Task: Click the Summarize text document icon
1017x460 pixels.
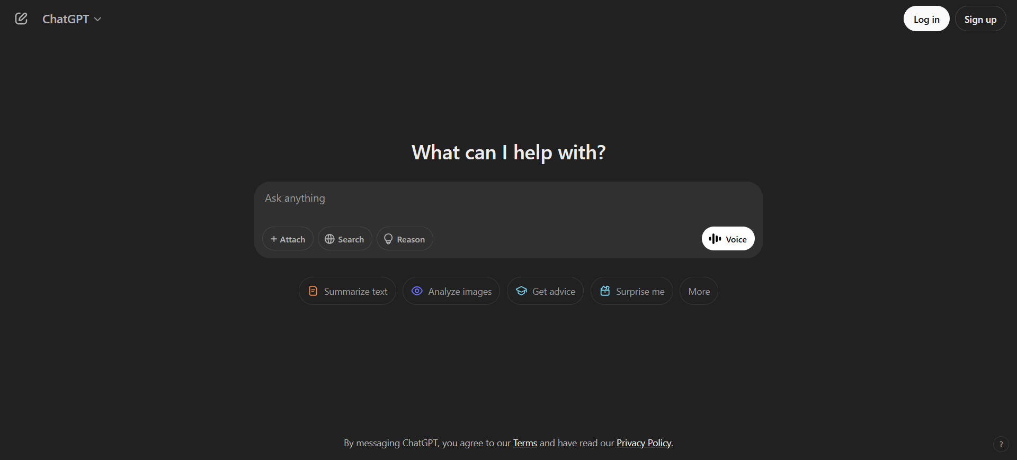Action: (313, 291)
